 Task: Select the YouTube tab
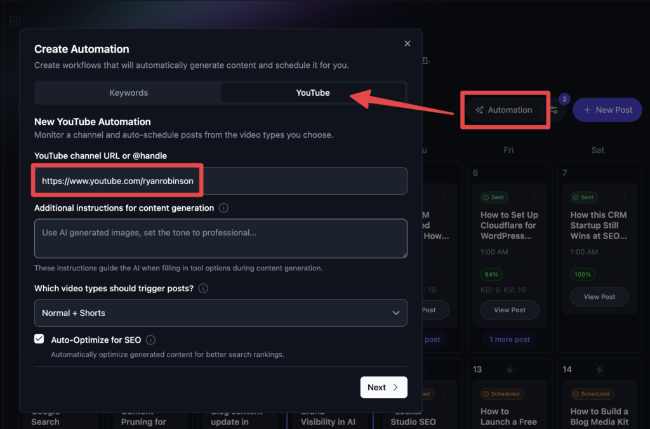312,93
